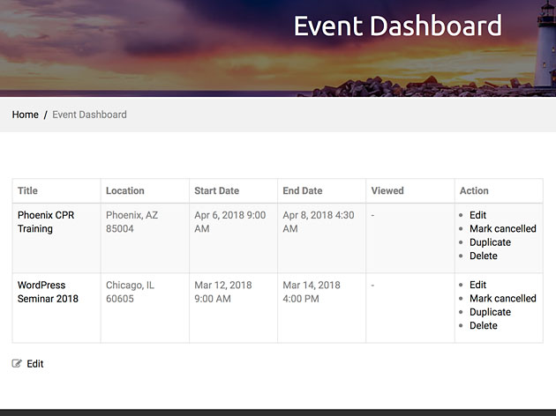Open the Edit link below the events table
This screenshot has height=416, width=556.
[x=35, y=364]
